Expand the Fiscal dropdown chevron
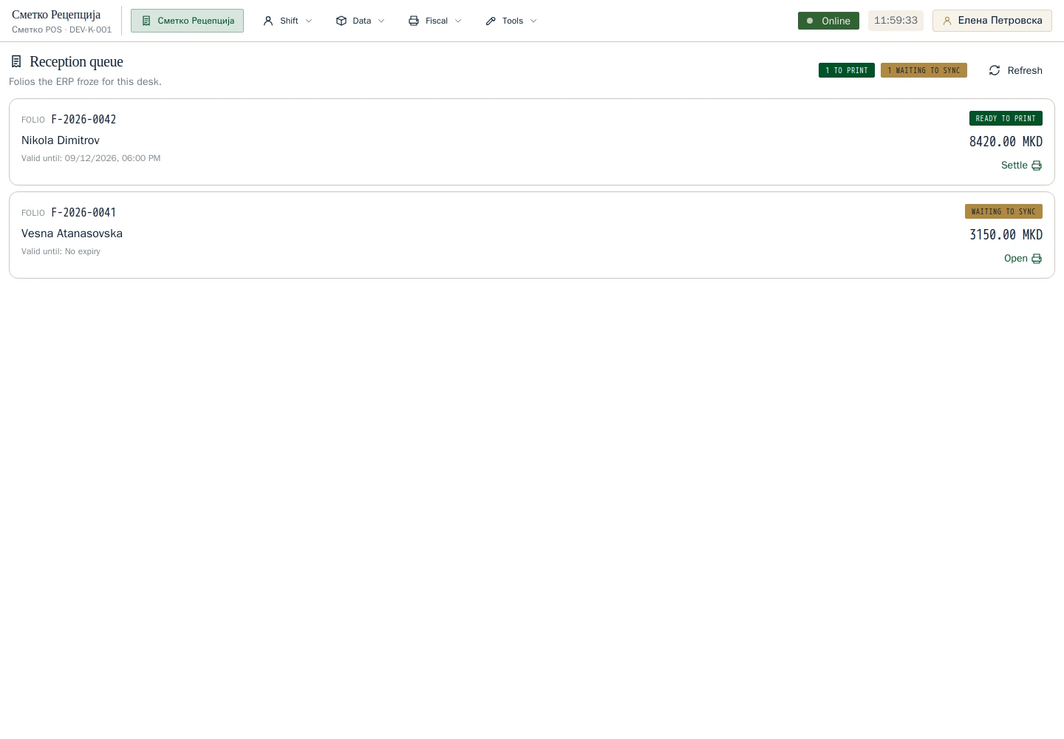This screenshot has height=739, width=1064. click(458, 21)
